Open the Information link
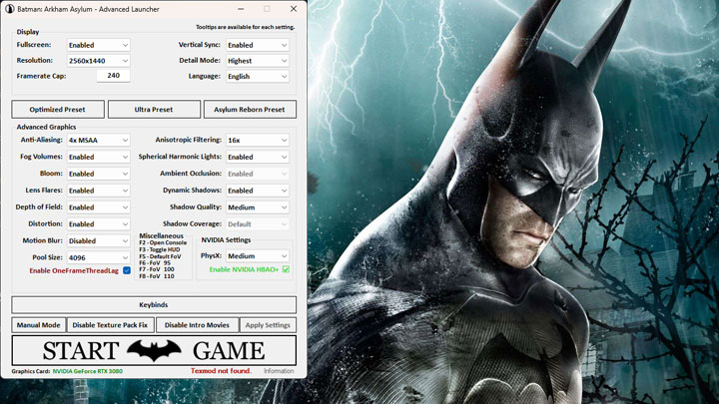This screenshot has height=404, width=719. (279, 371)
